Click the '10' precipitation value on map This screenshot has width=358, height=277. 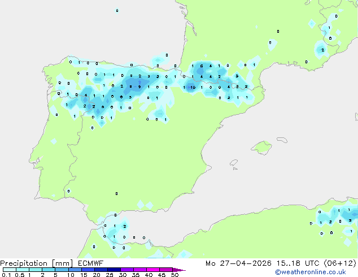(193, 87)
